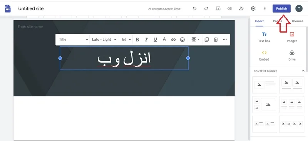Switch to the Pages tab

[277, 21]
